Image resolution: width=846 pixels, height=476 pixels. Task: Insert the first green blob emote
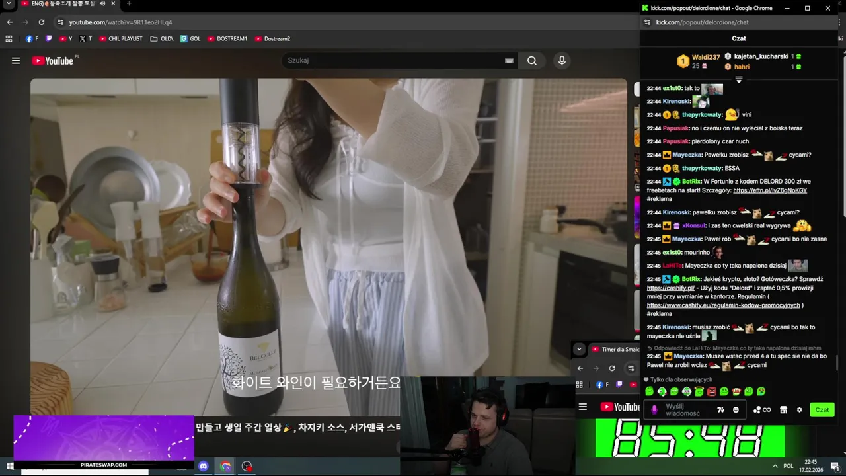650,392
